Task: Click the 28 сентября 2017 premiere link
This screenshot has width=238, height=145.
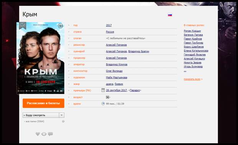Action: pyautogui.click(x=116, y=90)
